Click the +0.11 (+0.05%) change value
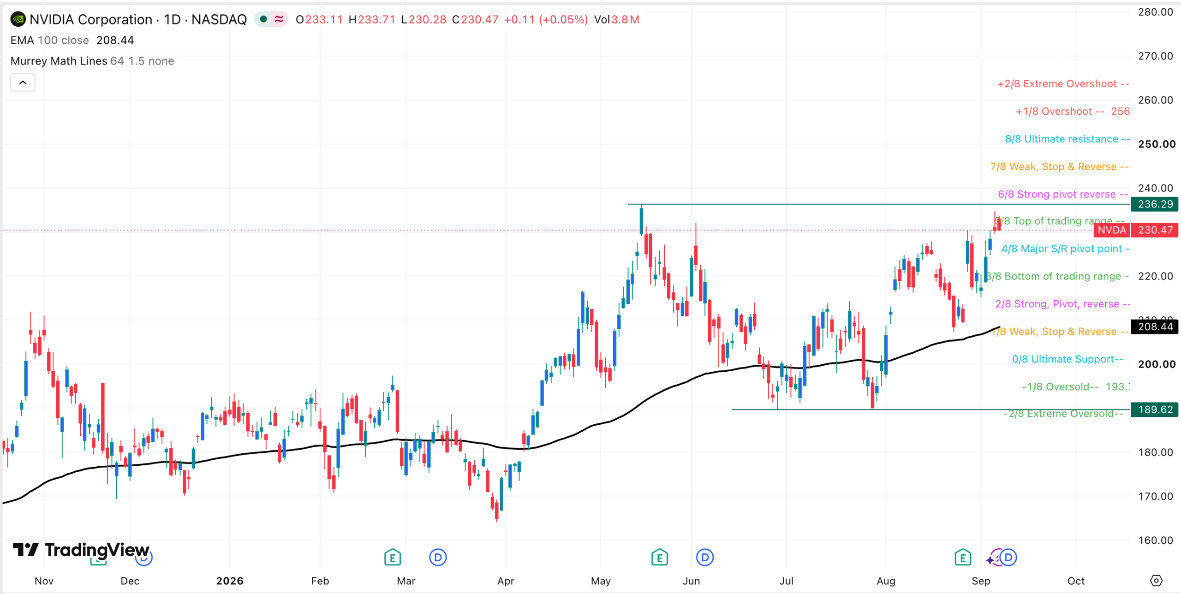Screen dimensions: 1181x594 click(546, 19)
